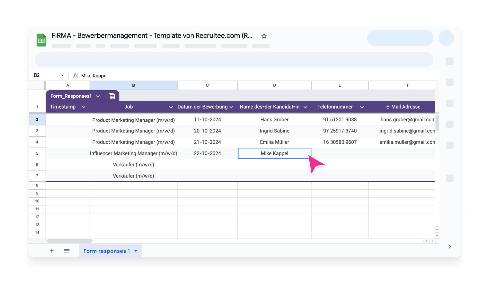Click the fx formula icon
Screen dimensions: 489x283
(x=75, y=75)
